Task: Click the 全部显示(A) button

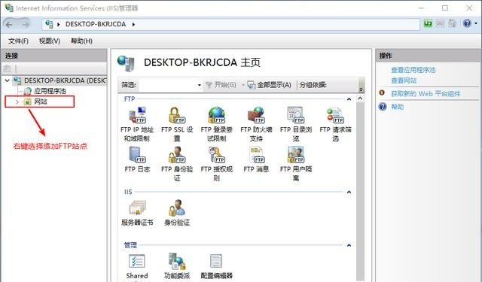Action: [270, 85]
